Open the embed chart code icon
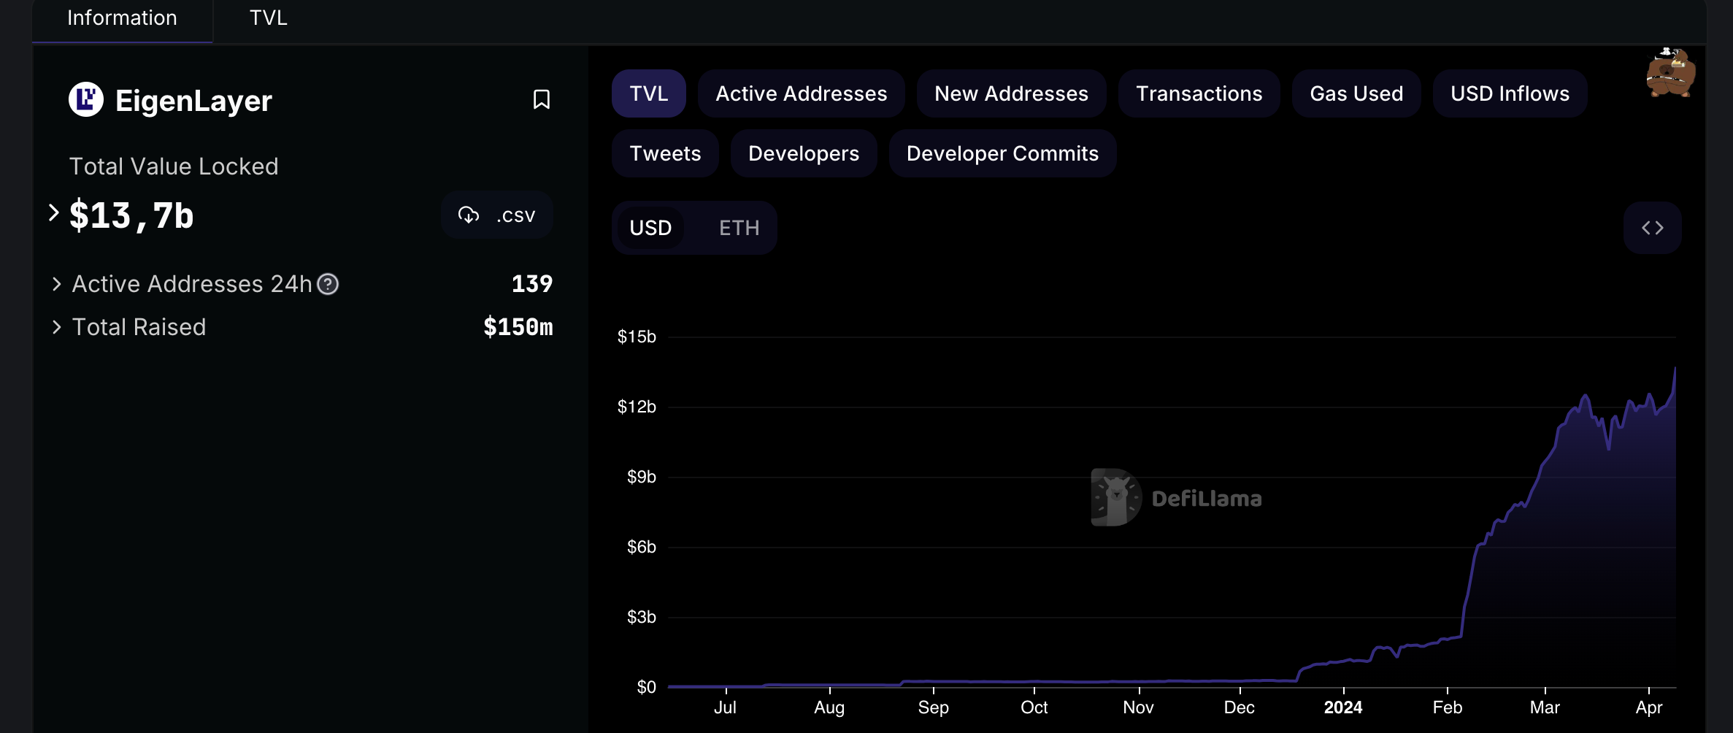Viewport: 1733px width, 733px height. tap(1652, 228)
